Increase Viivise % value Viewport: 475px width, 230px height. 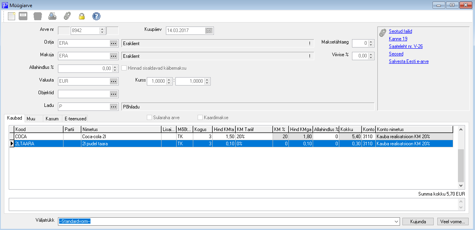tap(371, 55)
